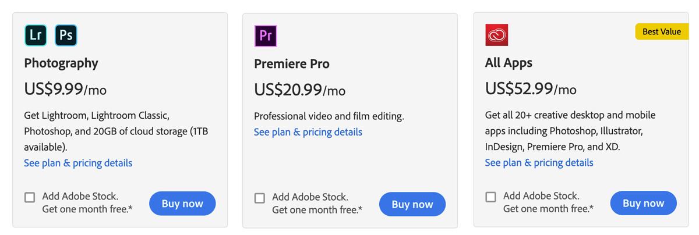Click the Creative Cloud red icon
The height and width of the screenshot is (235, 699).
coord(497,35)
